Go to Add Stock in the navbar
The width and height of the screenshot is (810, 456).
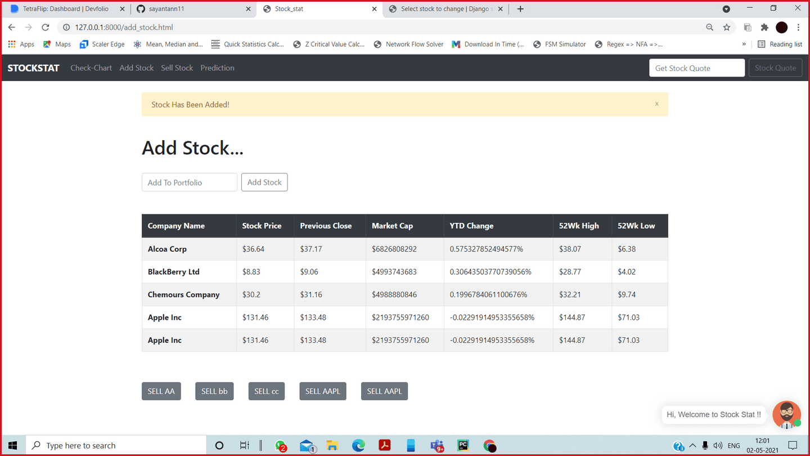tap(136, 68)
